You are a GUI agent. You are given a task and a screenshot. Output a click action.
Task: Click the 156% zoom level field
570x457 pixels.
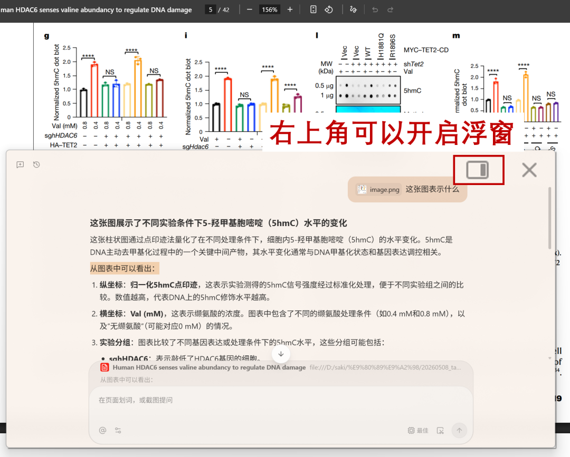[269, 10]
